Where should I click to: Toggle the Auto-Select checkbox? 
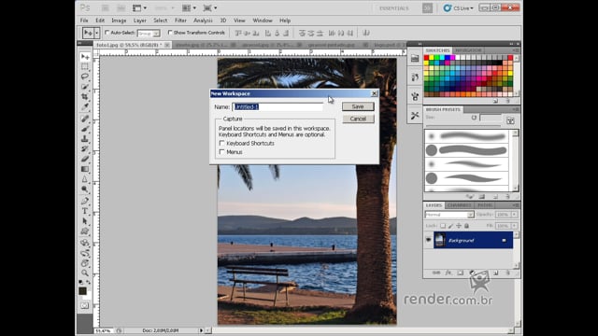[107, 33]
